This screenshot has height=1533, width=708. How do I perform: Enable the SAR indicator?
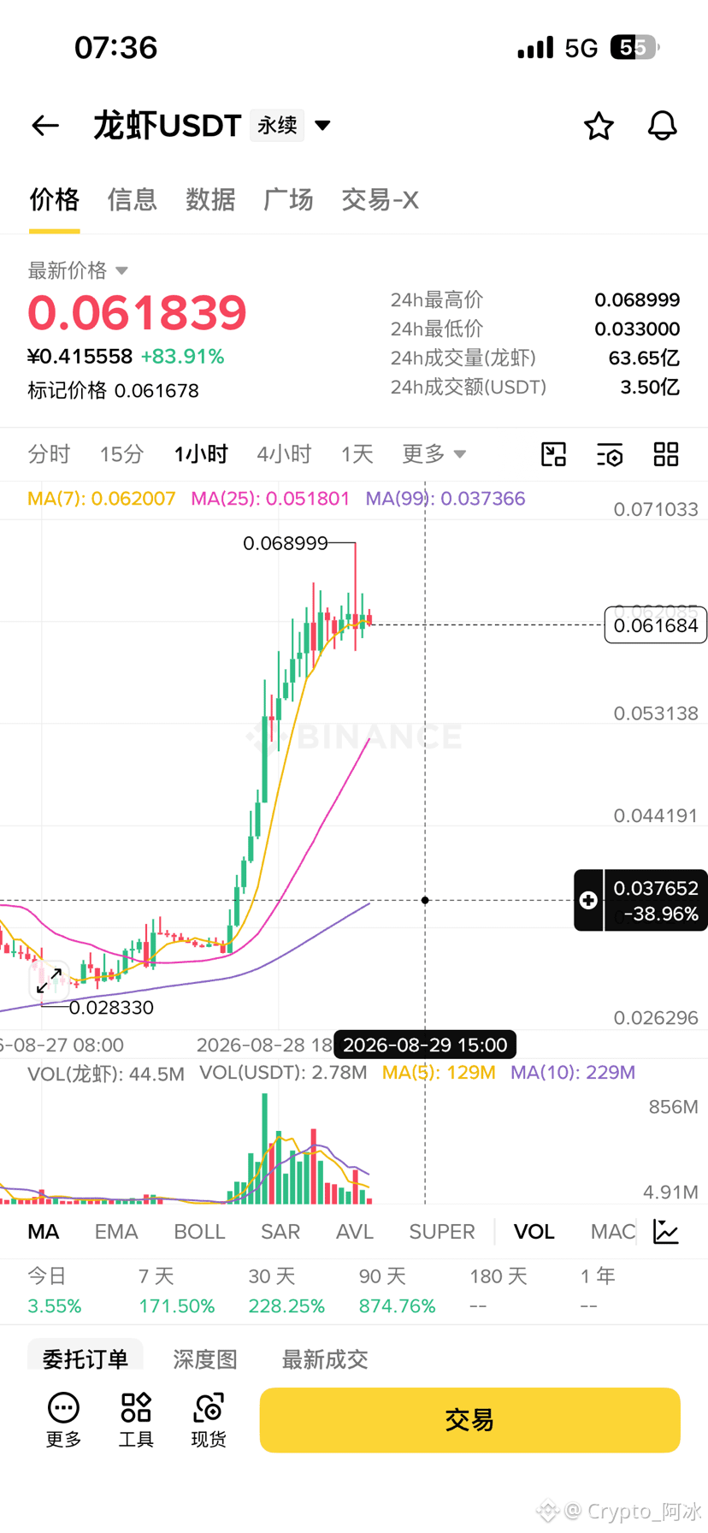point(280,1231)
